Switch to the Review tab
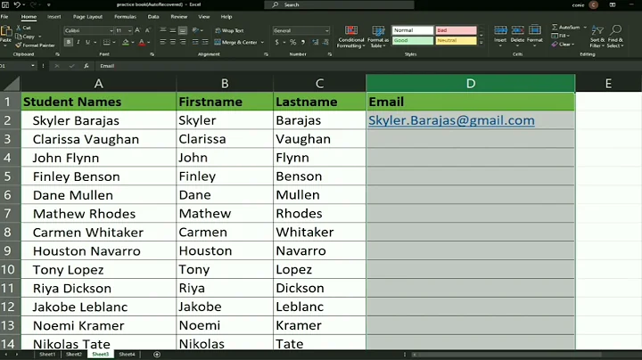The height and width of the screenshot is (360, 642). (x=179, y=17)
